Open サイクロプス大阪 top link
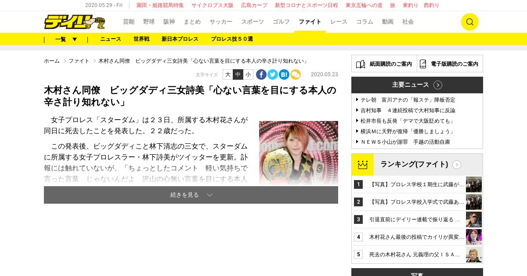Screen dimensions: 527x276 [213, 5]
